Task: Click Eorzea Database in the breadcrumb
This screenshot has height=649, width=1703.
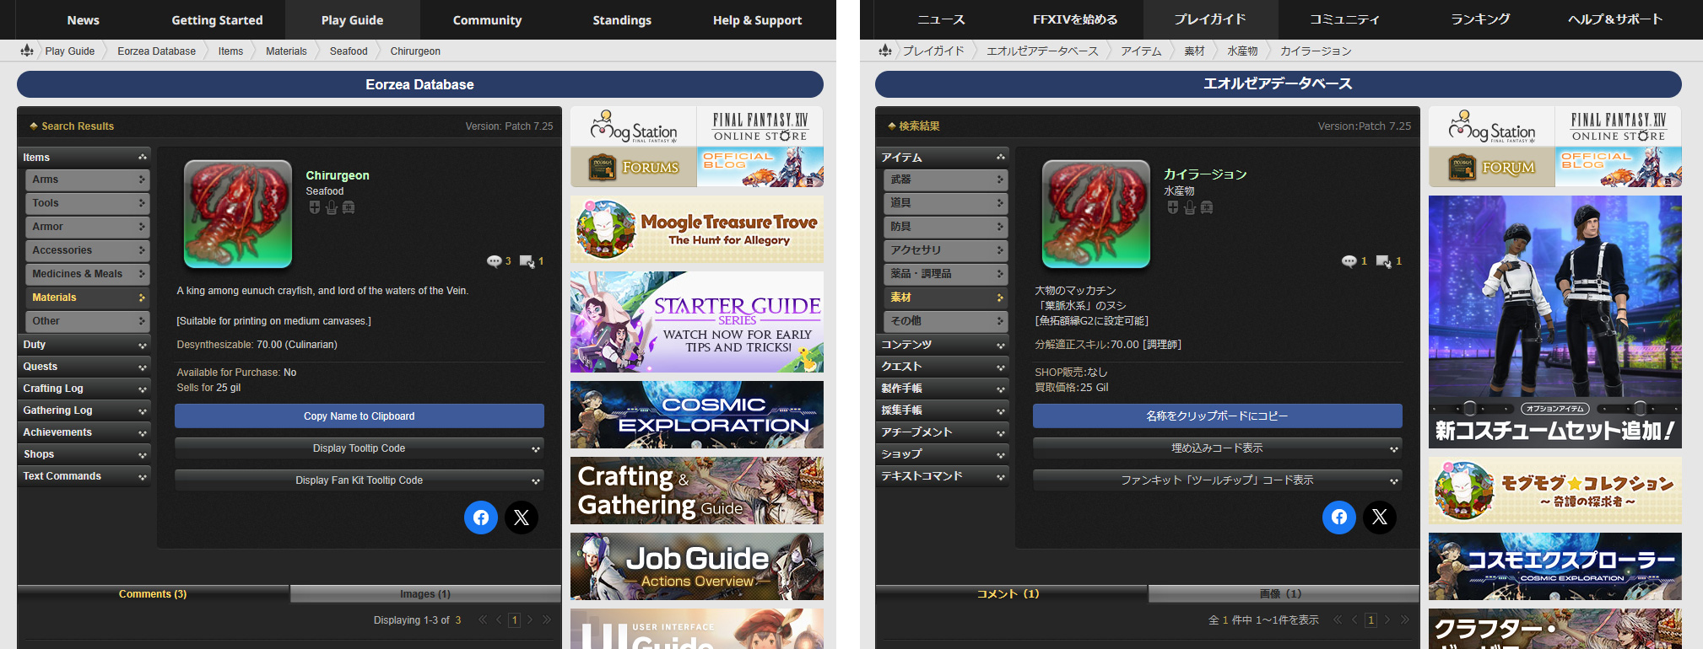Action: pyautogui.click(x=157, y=51)
